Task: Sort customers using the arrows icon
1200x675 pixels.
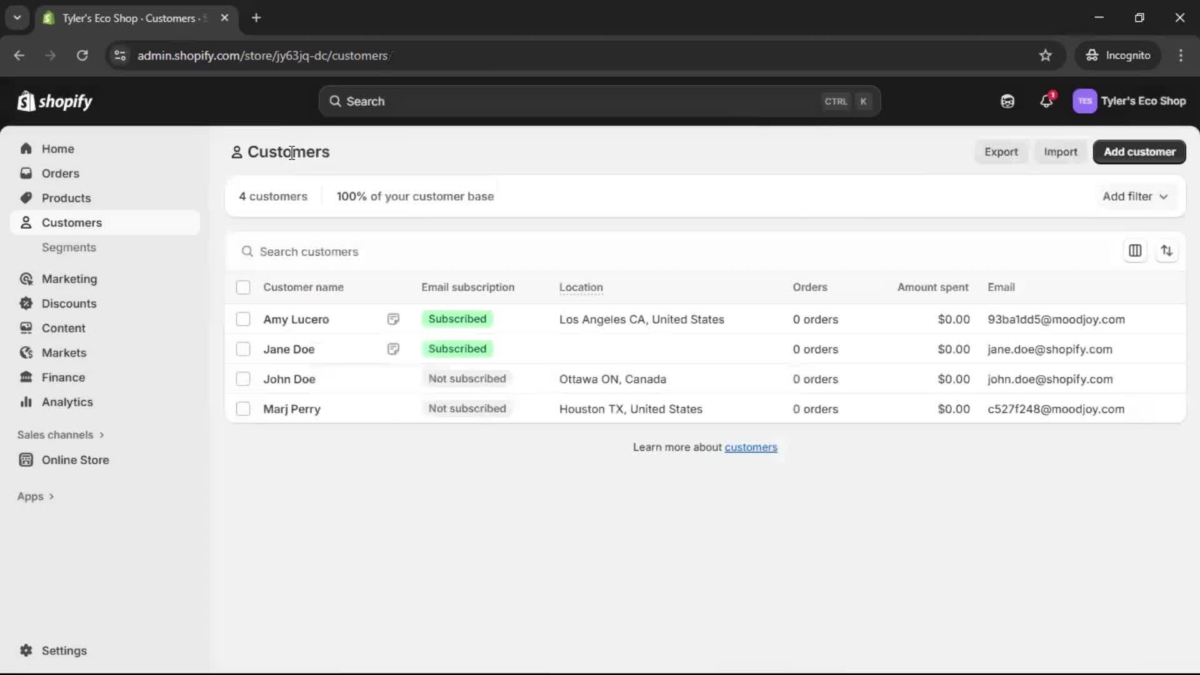Action: [1167, 251]
